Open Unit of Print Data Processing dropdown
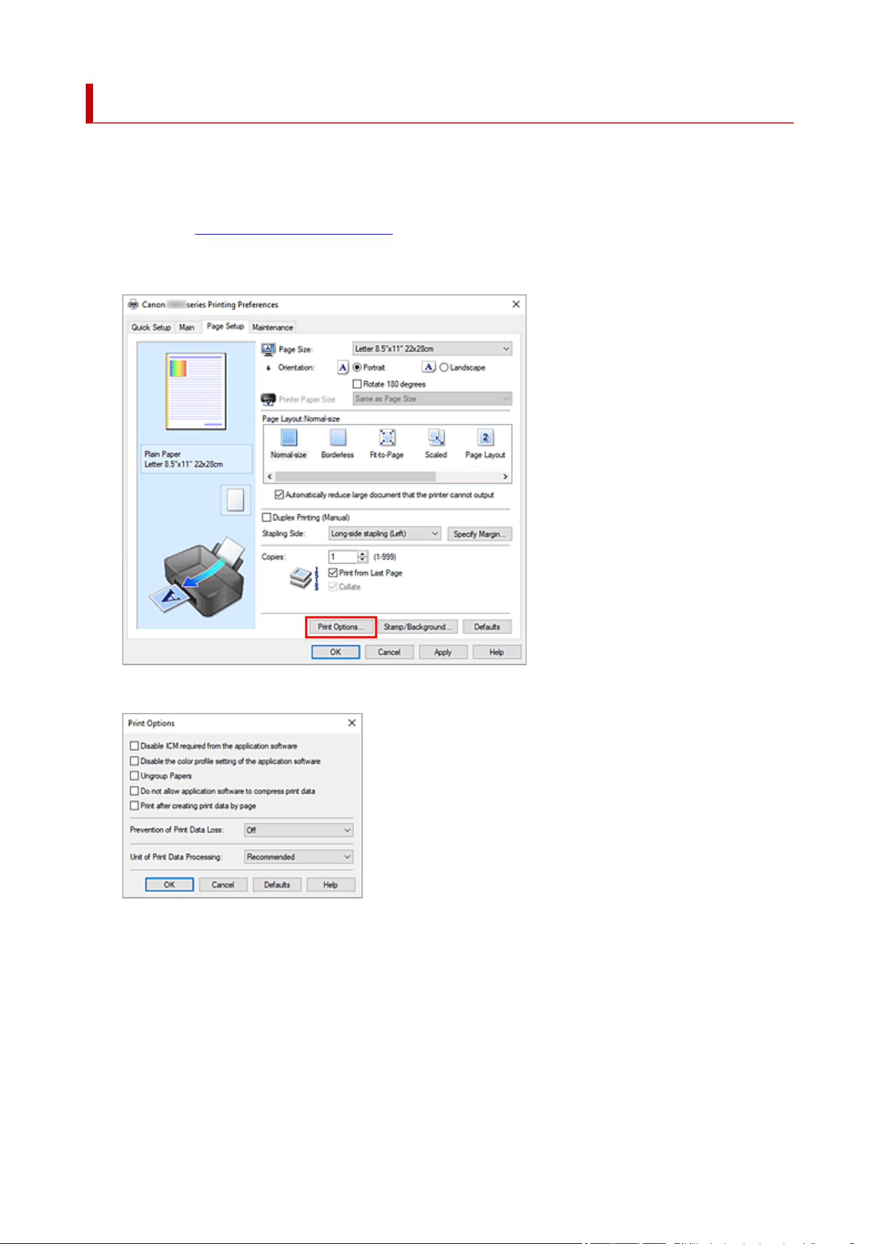This screenshot has width=880, height=1244. tap(298, 857)
